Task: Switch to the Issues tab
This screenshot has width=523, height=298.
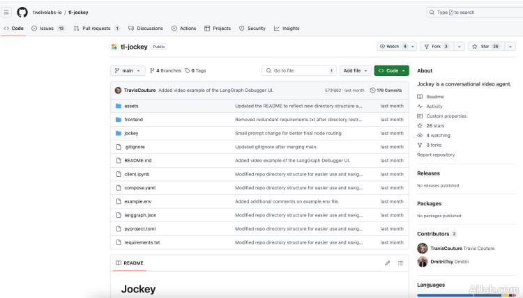Action: [x=48, y=29]
